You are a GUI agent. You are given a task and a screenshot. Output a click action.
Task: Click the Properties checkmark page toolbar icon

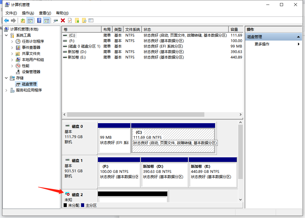pos(70,20)
